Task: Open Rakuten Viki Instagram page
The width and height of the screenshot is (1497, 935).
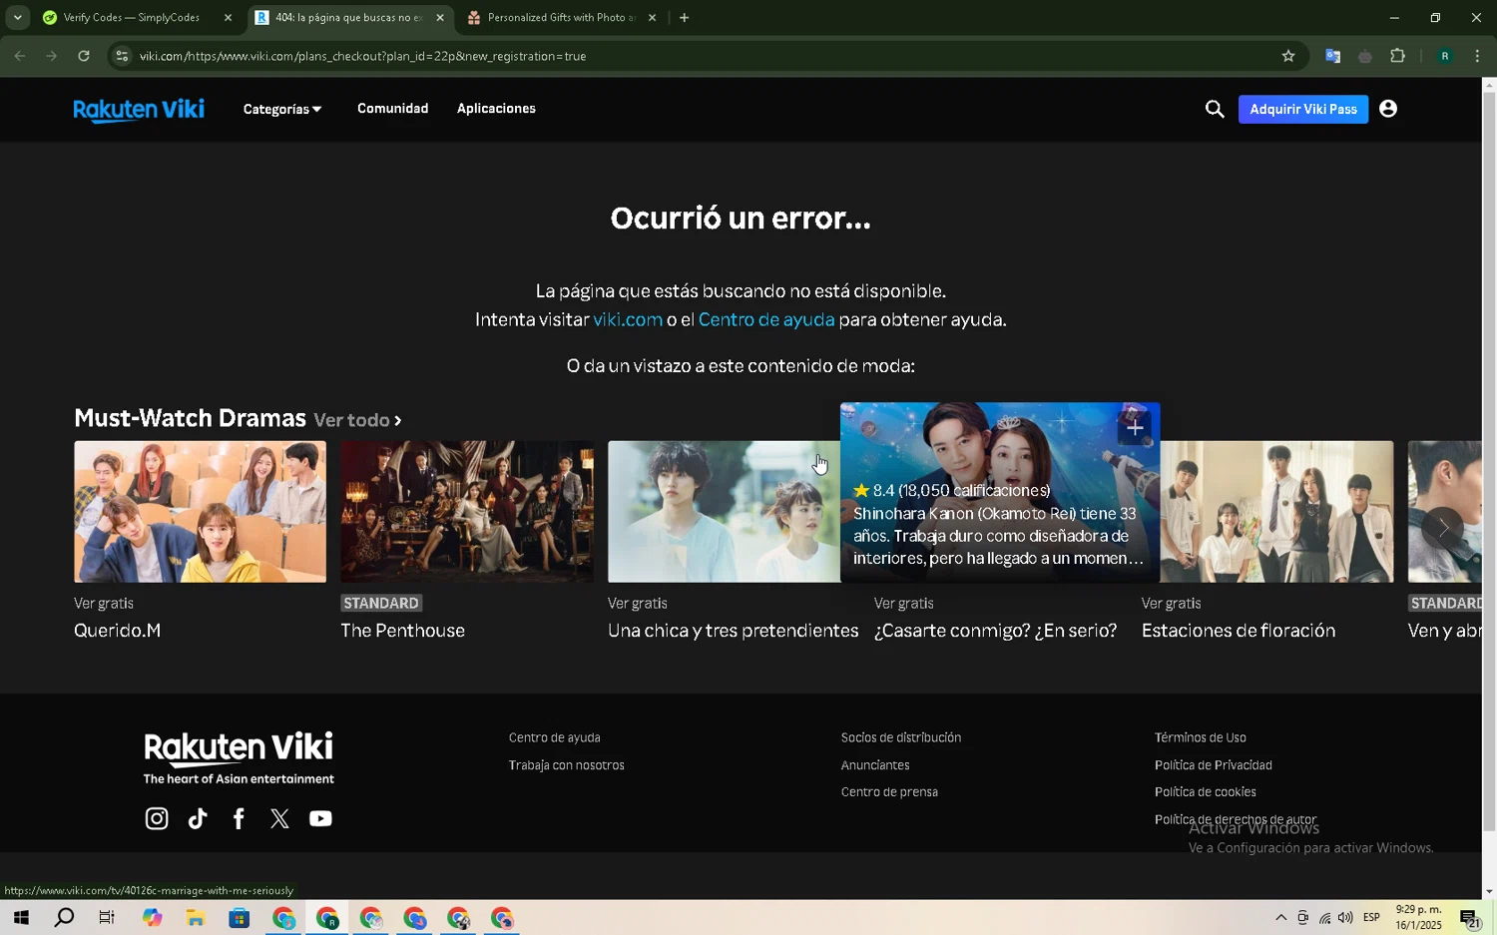Action: pyautogui.click(x=157, y=818)
